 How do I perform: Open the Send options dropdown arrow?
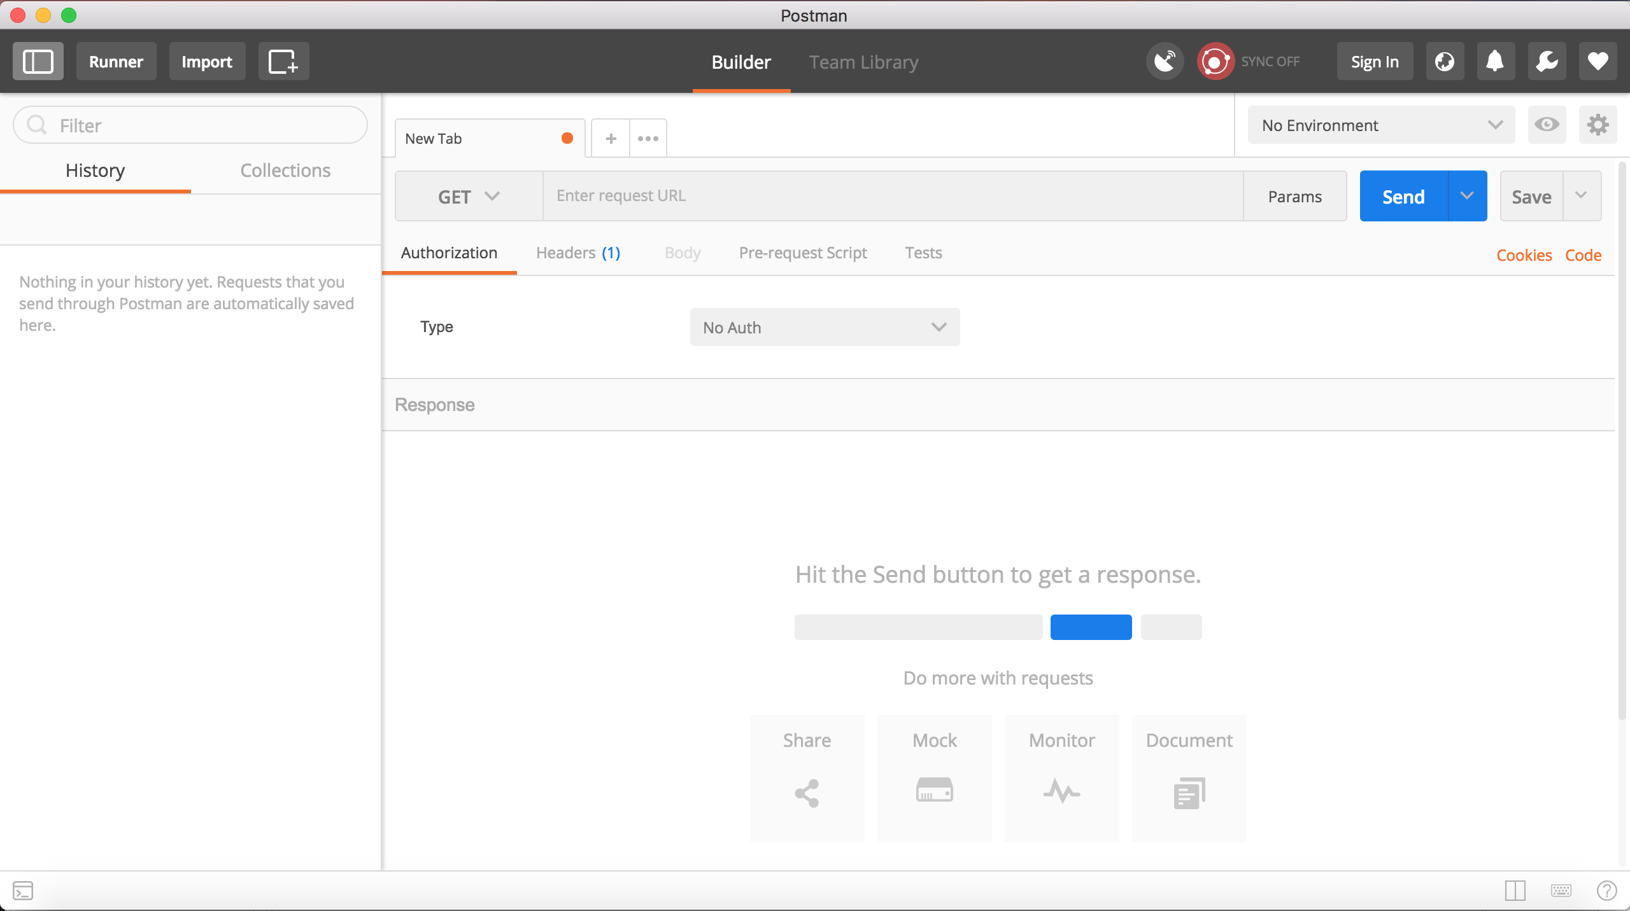(x=1468, y=196)
